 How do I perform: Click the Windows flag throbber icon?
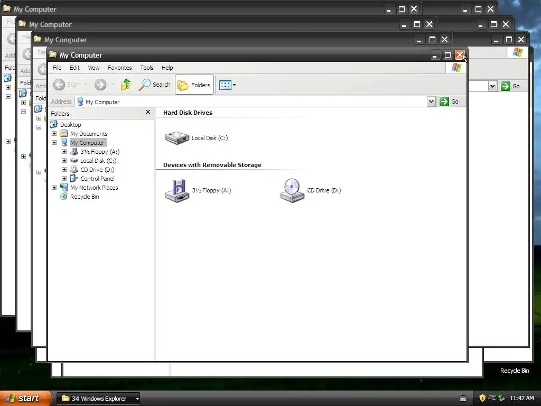pyautogui.click(x=456, y=68)
